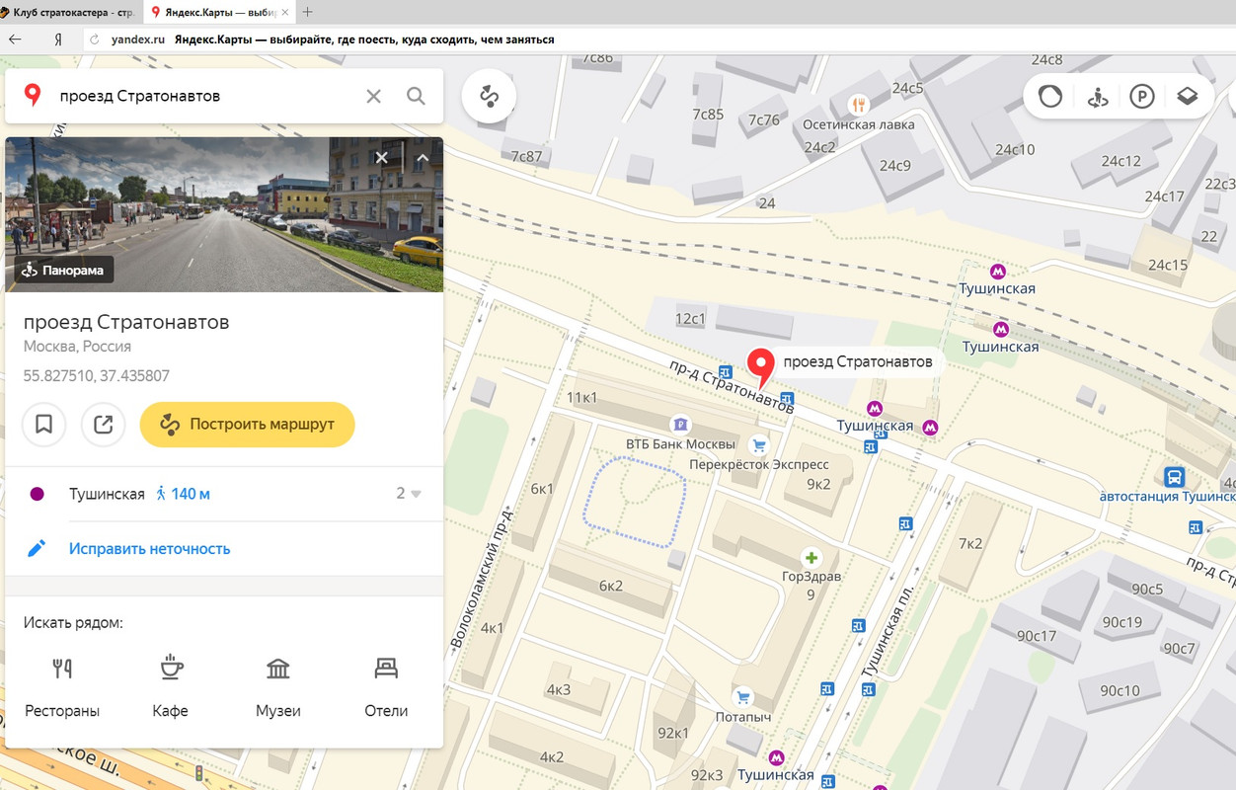The width and height of the screenshot is (1236, 790).
Task: Click the pencil edit icon
Action: point(37,548)
